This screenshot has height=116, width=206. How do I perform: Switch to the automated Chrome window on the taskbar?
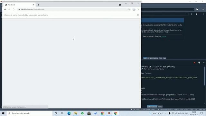[116, 113]
